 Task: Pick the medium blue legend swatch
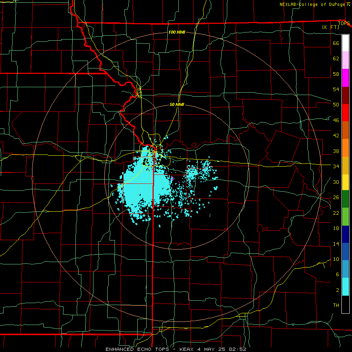(x=345, y=251)
